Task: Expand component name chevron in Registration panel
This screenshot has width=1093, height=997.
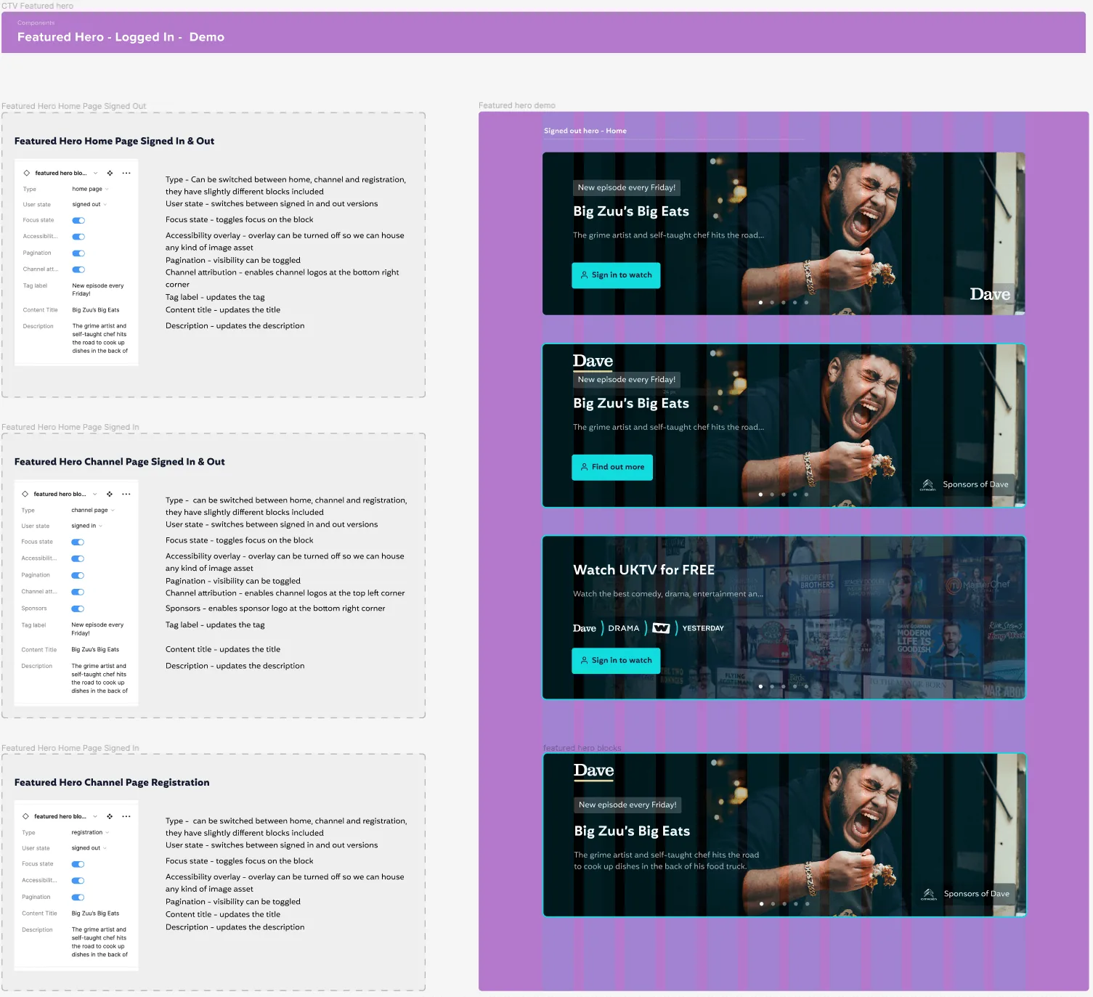Action: (x=95, y=816)
